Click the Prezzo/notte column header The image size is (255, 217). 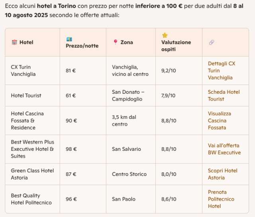tap(82, 45)
